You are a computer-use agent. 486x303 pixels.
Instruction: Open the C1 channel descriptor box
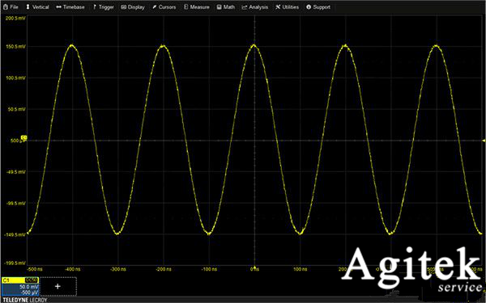point(19,287)
